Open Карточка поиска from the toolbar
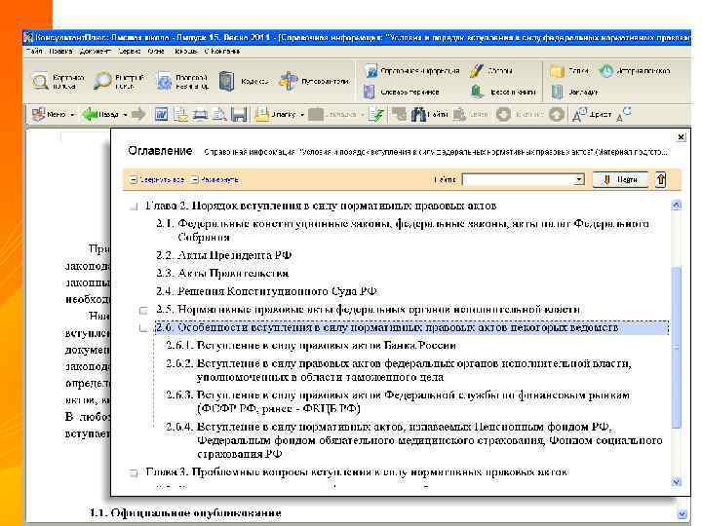Screen dimensions: 702x526 (58, 82)
